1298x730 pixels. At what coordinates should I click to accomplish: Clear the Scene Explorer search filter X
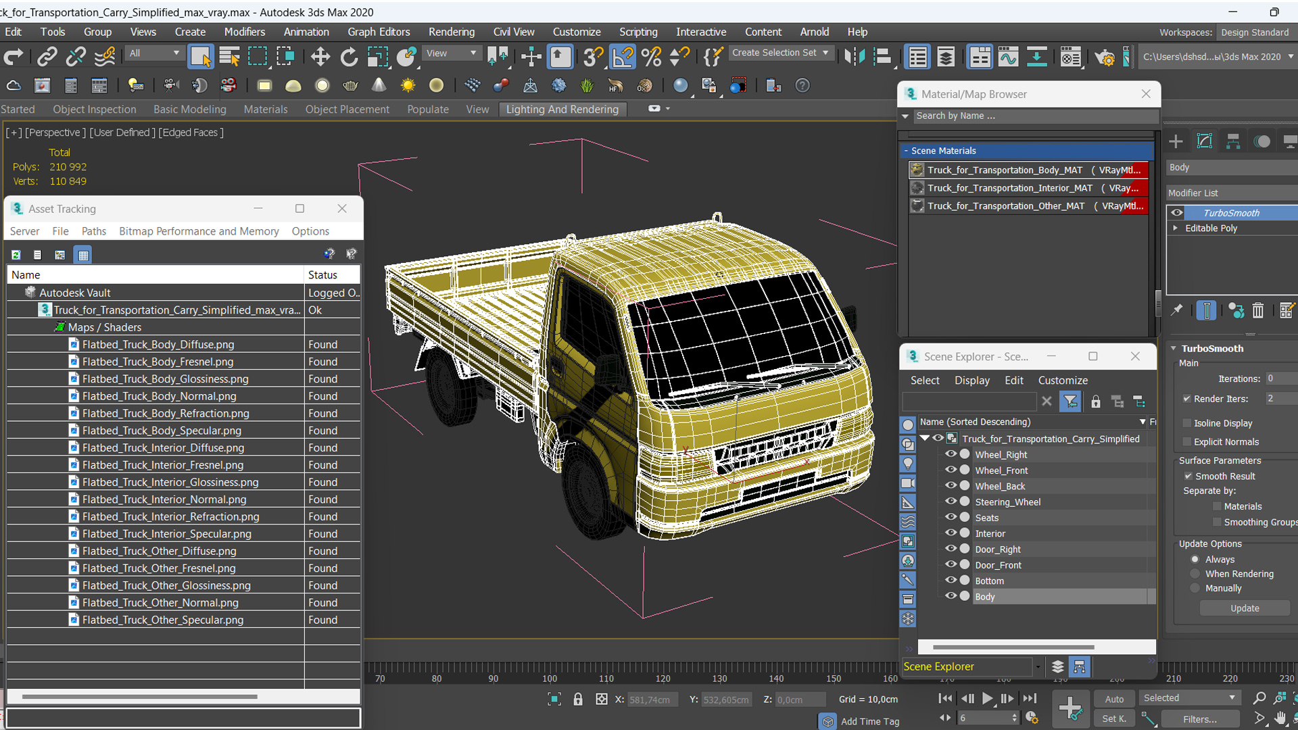(1047, 401)
